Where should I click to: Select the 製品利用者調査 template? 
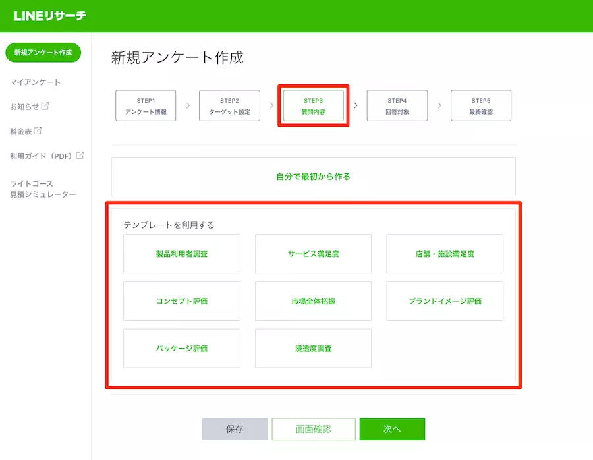click(x=182, y=254)
